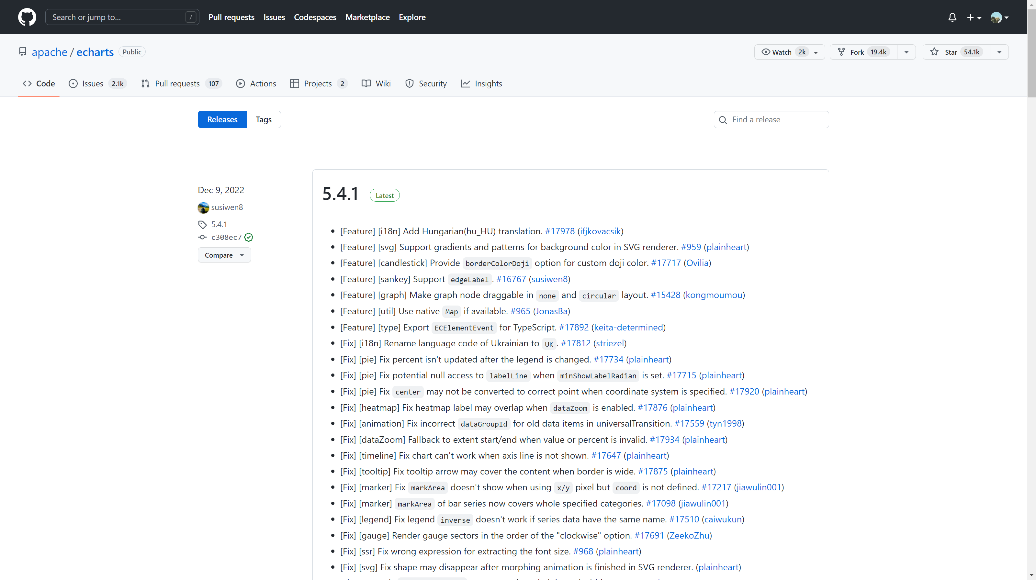This screenshot has height=580, width=1036.
Task: Select the tag icon beside 5.4.1
Action: coord(202,224)
